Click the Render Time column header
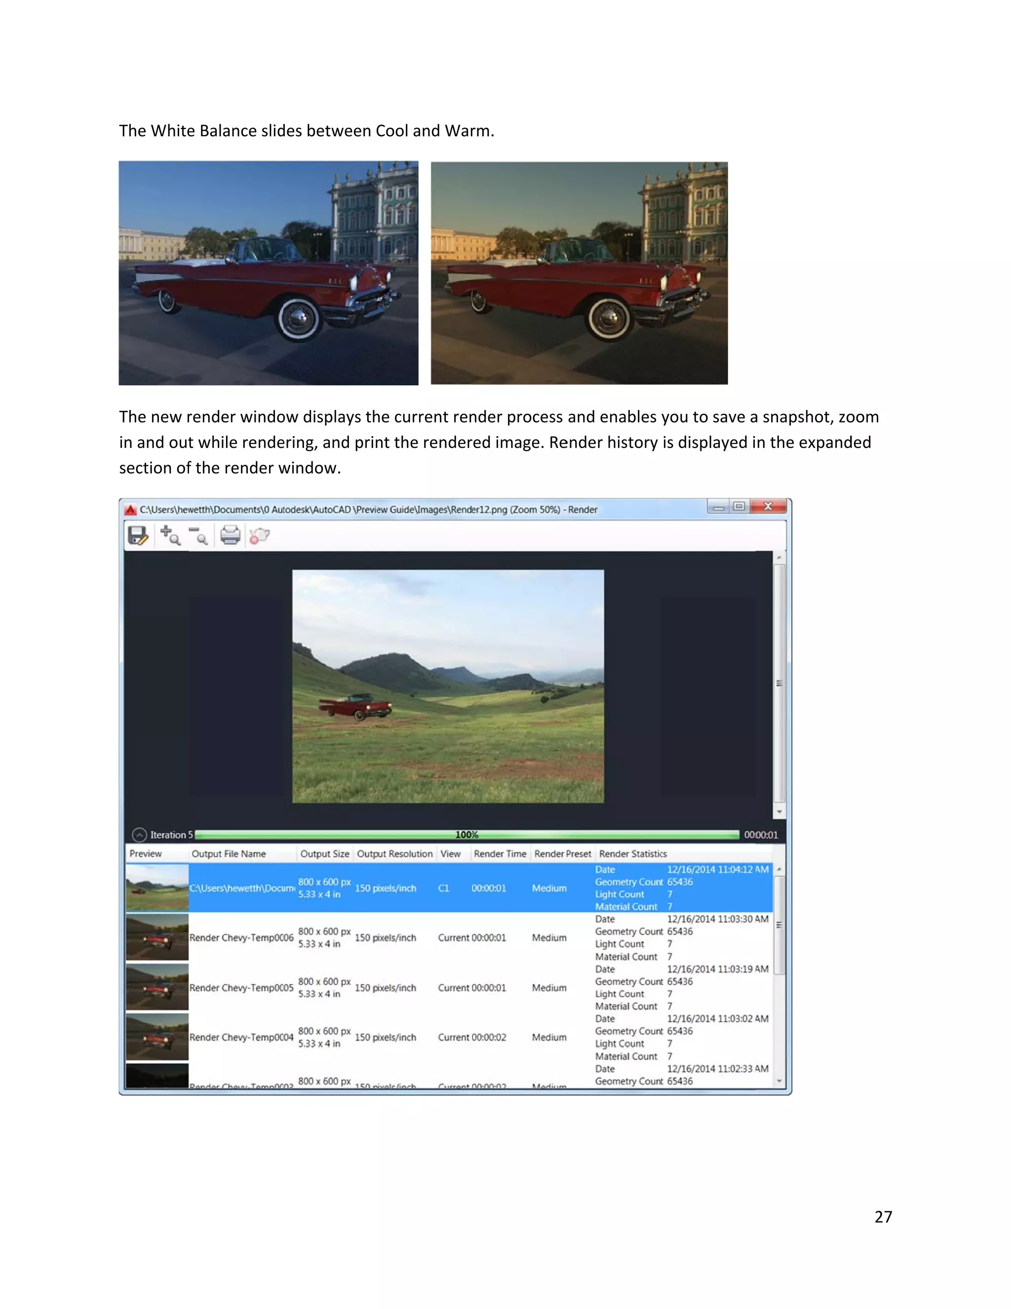The width and height of the screenshot is (1011, 1309). pos(500,854)
